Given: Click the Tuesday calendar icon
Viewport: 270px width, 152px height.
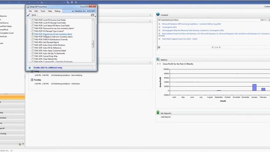Looking at the screenshot, I should point(32,80).
